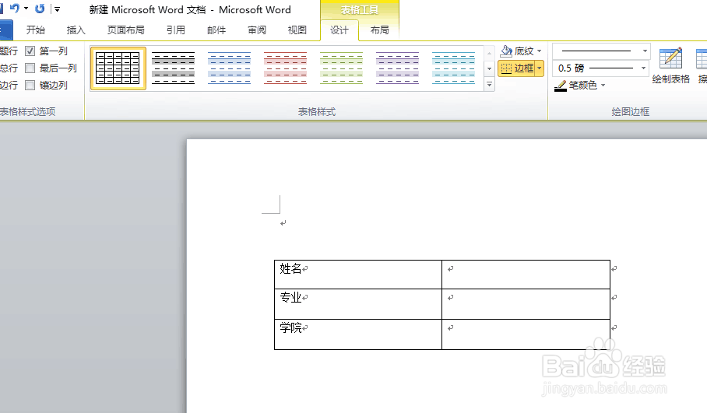The height and width of the screenshot is (413, 707).
Task: Switch to the 开始 tab
Action: pyautogui.click(x=36, y=30)
